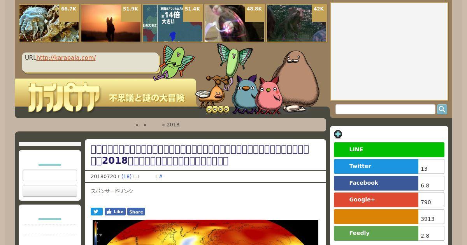Open the 48.8K thumbnail article
The image size is (467, 245).
tap(235, 23)
